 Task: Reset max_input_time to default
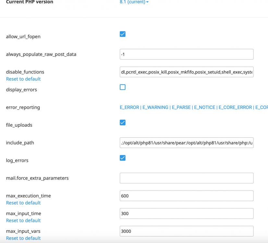click(x=23, y=220)
